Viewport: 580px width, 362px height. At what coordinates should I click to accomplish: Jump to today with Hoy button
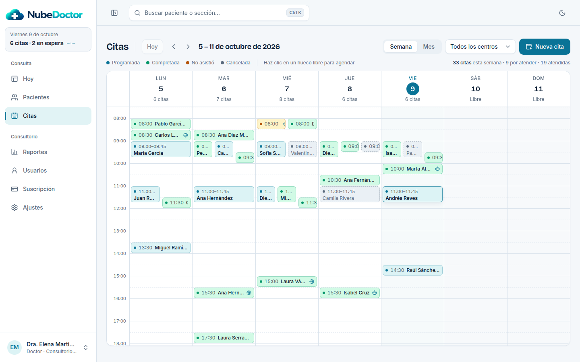coord(152,47)
